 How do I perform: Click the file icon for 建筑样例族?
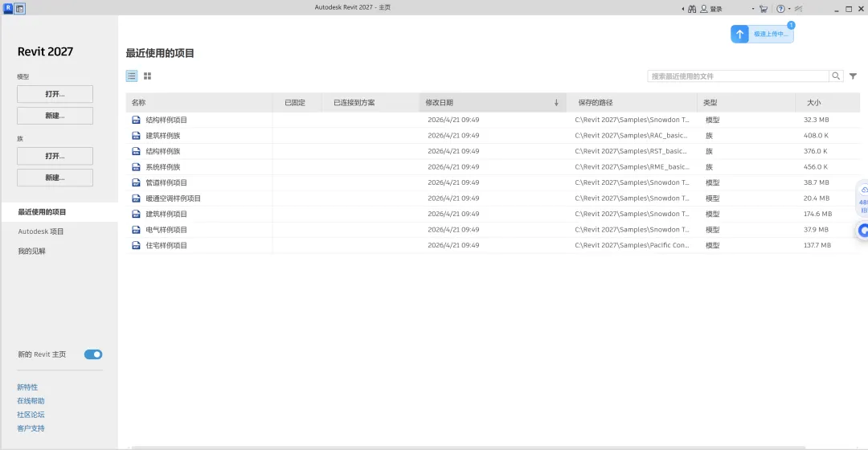136,136
